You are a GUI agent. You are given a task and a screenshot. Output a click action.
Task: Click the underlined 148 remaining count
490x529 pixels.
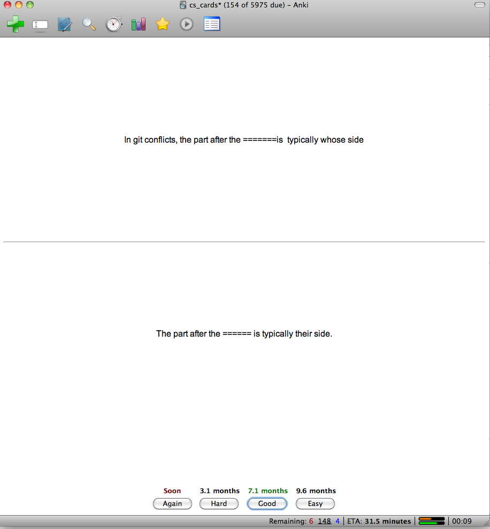click(324, 521)
